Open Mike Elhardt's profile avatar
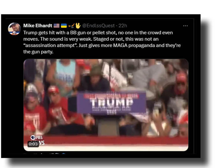The height and width of the screenshot is (168, 222). pyautogui.click(x=14, y=29)
